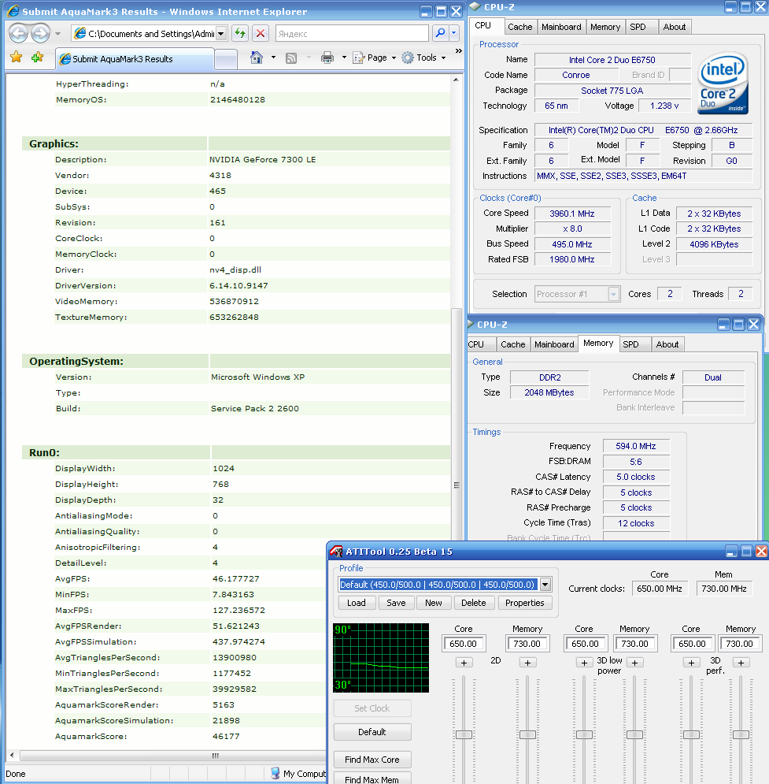Click the 2D Core clock slider handle

(x=464, y=734)
